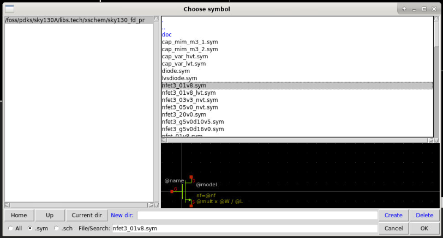Click the Current dir button
This screenshot has height=238, width=443.
click(87, 215)
